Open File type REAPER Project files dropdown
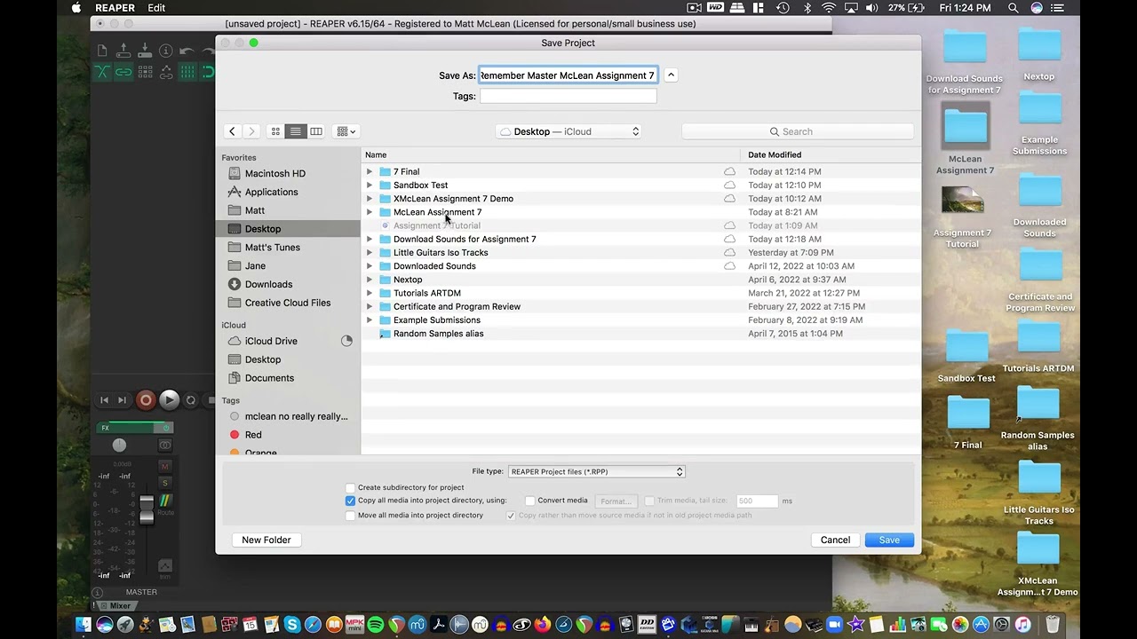1137x639 pixels. tap(596, 472)
